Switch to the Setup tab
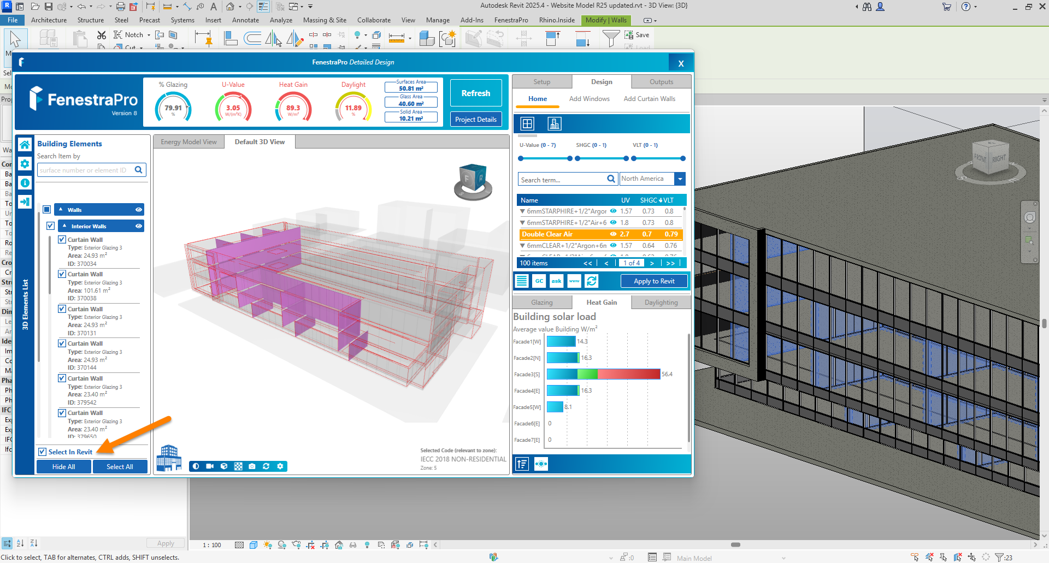1049x563 pixels. pyautogui.click(x=542, y=82)
